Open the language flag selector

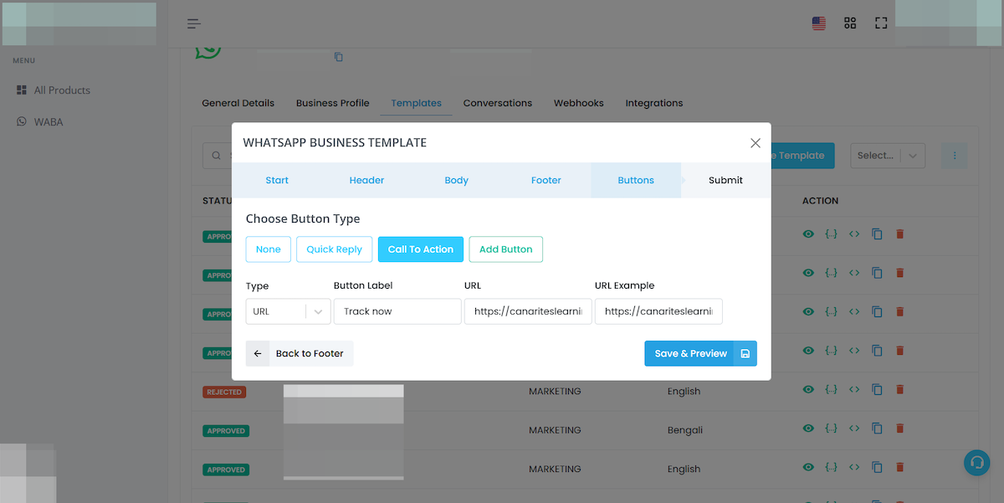tap(819, 23)
